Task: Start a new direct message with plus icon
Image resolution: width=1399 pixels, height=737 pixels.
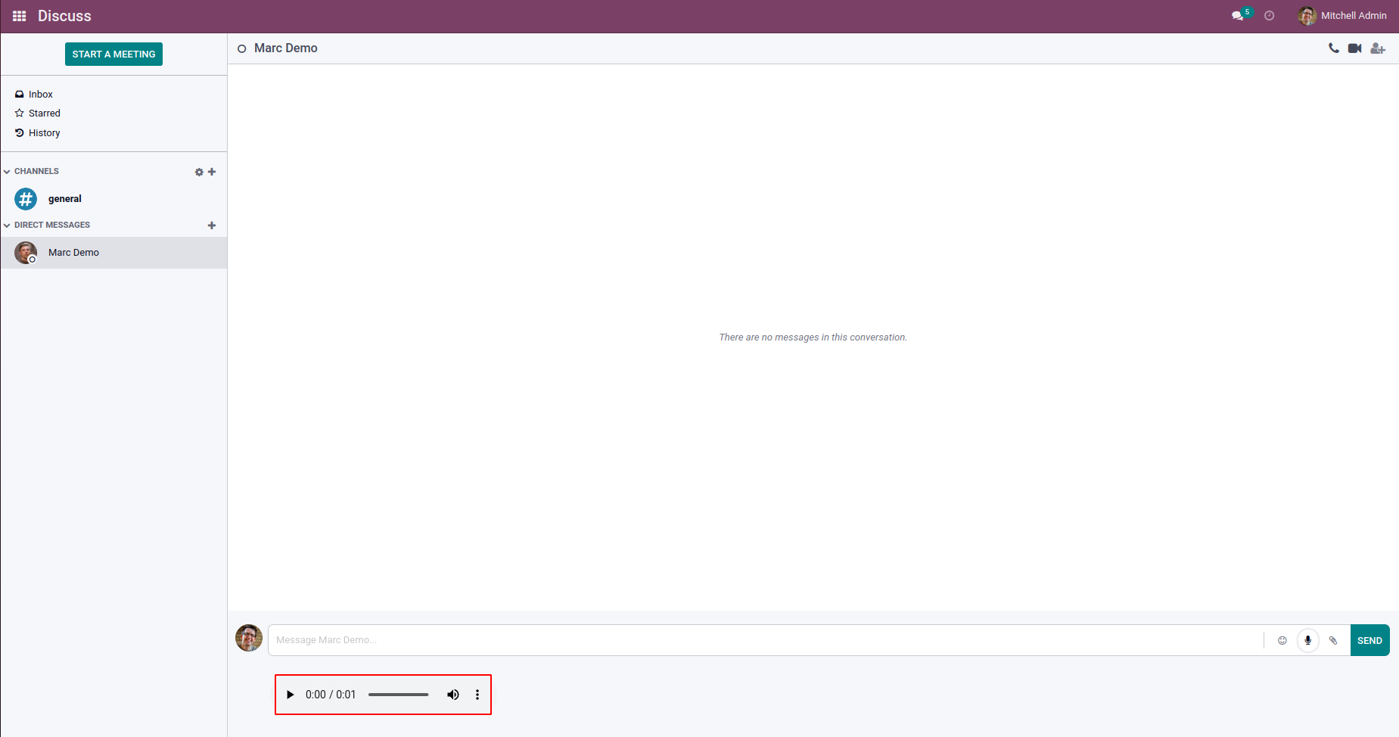Action: pyautogui.click(x=212, y=225)
